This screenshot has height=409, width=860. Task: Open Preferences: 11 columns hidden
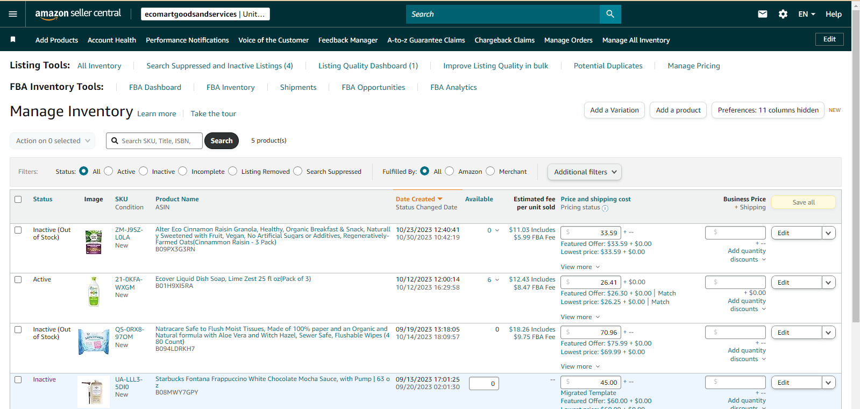click(768, 110)
